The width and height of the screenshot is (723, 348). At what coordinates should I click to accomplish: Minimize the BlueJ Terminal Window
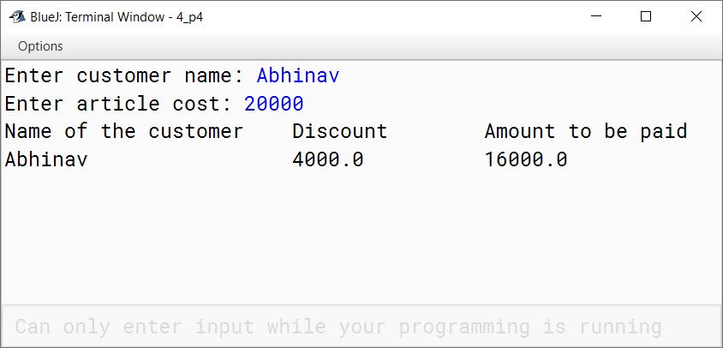point(595,16)
